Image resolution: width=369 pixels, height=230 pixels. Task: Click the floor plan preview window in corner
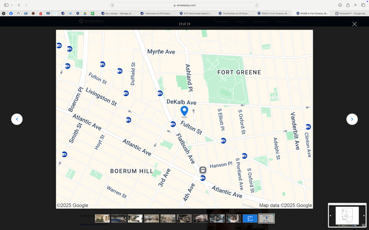pyautogui.click(x=347, y=215)
